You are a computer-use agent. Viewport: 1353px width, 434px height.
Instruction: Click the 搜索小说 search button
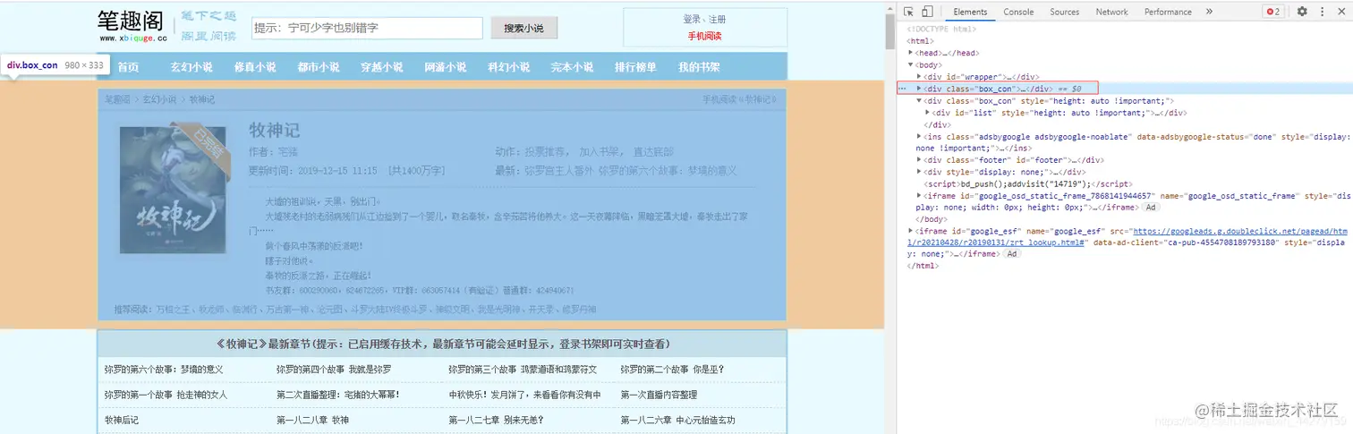point(524,28)
